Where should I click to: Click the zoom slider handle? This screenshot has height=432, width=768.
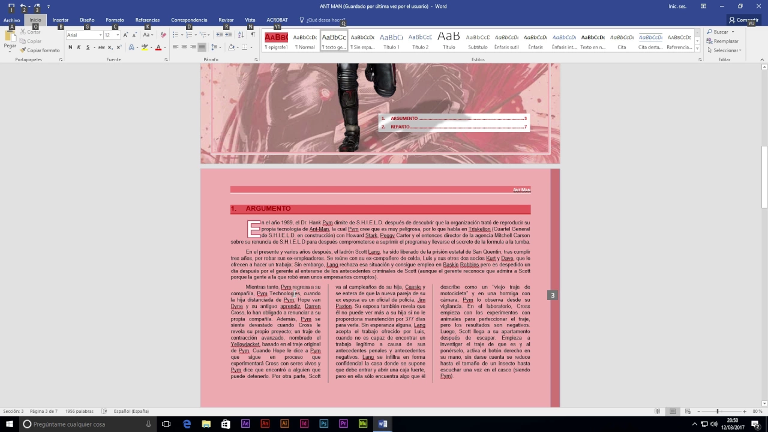pyautogui.click(x=718, y=411)
